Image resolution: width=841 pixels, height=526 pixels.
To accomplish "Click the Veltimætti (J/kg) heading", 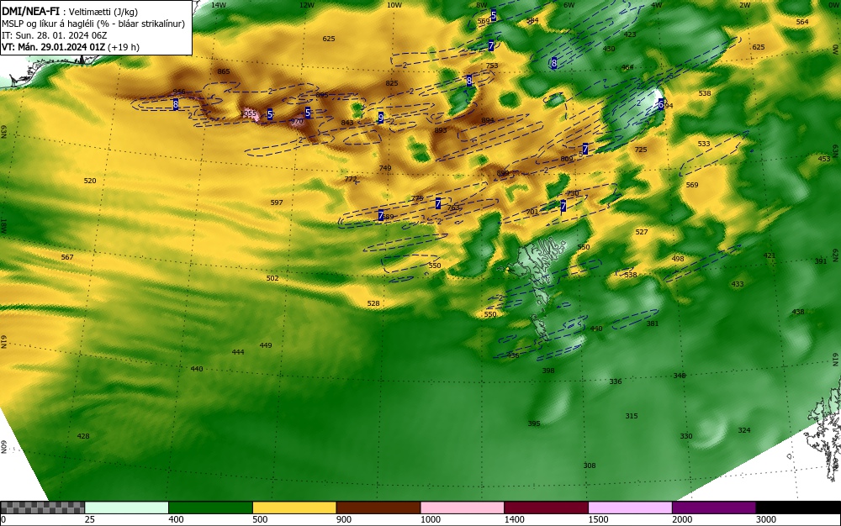I will coord(103,12).
